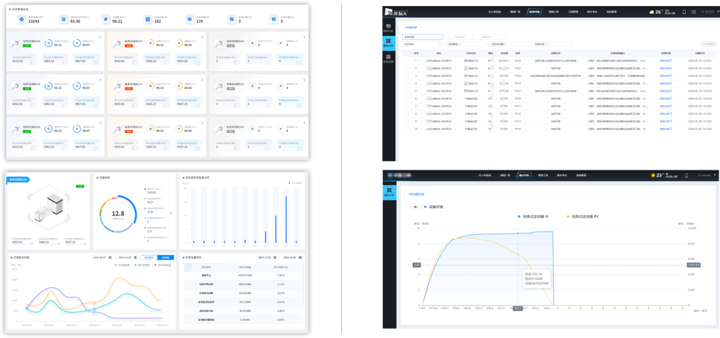The height and width of the screenshot is (338, 720).
Task: Click the monitor icon atop the dark sidebar
Action: pyautogui.click(x=388, y=27)
